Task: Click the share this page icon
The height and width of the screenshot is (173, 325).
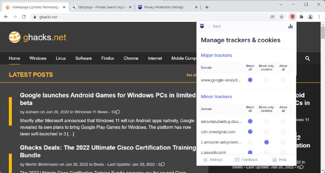Action: tap(273, 17)
